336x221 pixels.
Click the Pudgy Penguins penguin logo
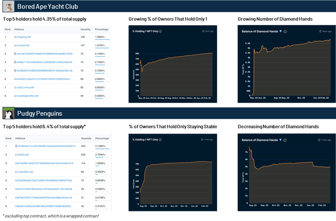click(8, 113)
